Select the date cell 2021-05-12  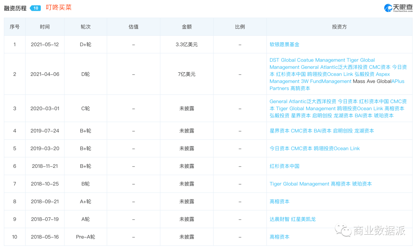coord(45,44)
